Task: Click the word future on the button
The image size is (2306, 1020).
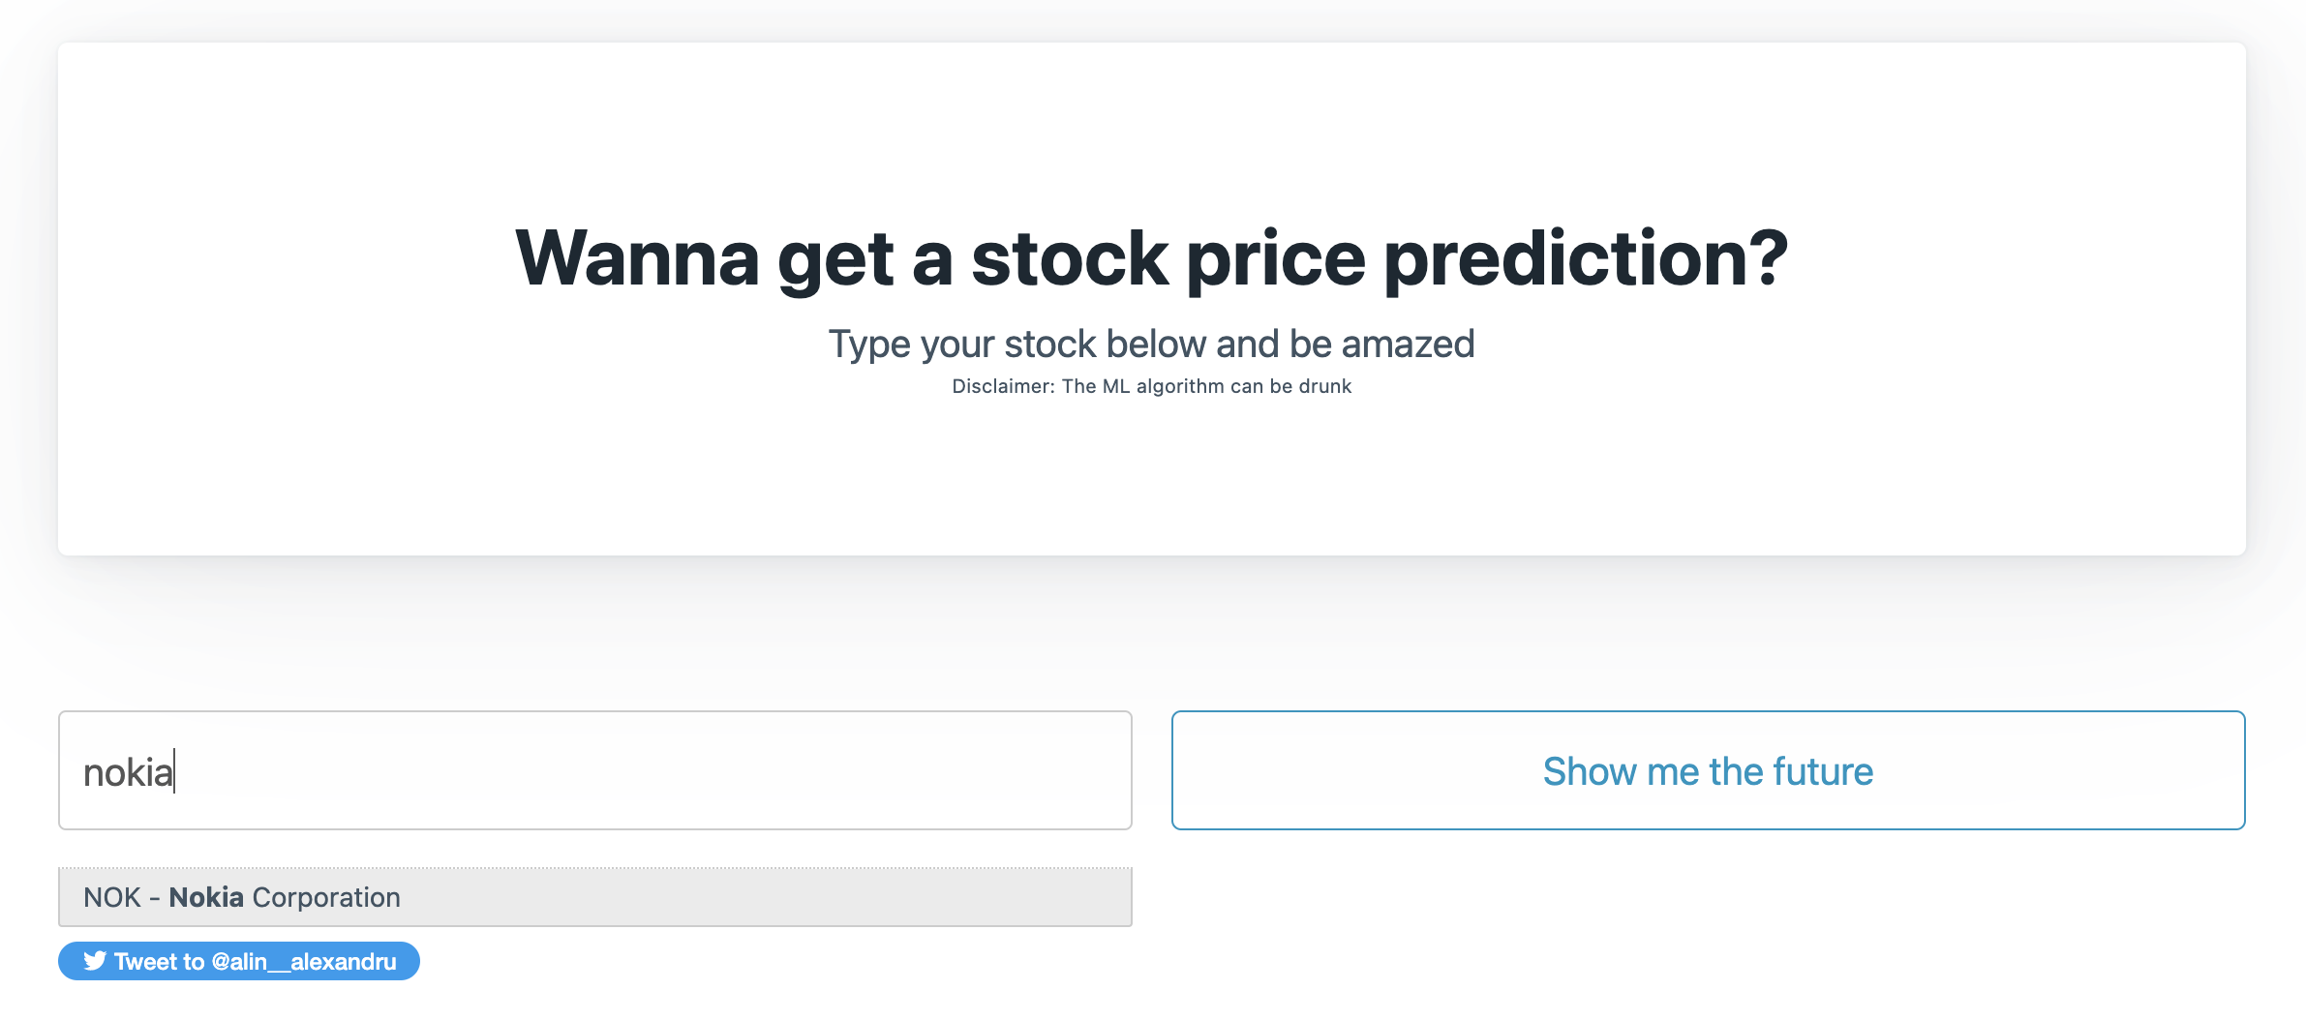Action: point(1824,771)
